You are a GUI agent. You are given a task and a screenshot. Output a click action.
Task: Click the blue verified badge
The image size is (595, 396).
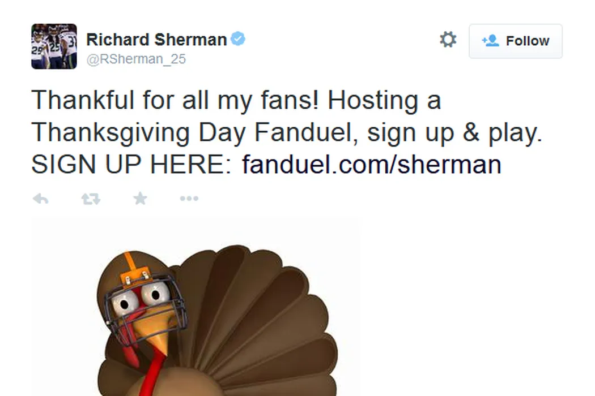239,40
